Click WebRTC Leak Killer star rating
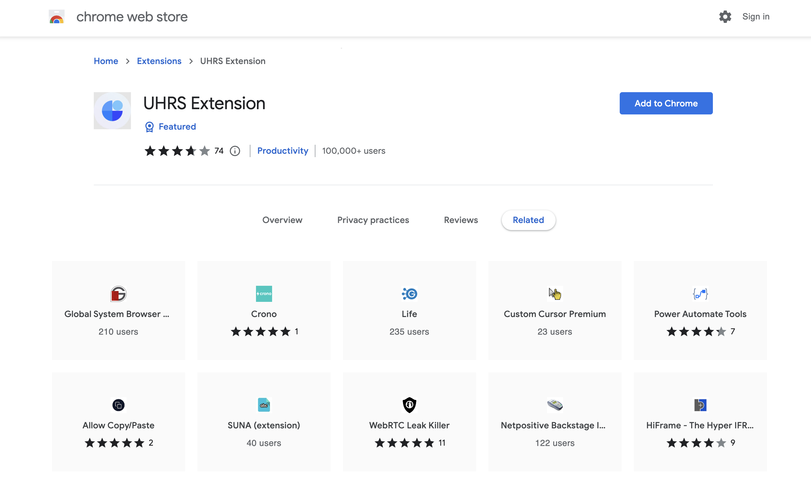Viewport: 811px width, 480px height. click(x=404, y=443)
